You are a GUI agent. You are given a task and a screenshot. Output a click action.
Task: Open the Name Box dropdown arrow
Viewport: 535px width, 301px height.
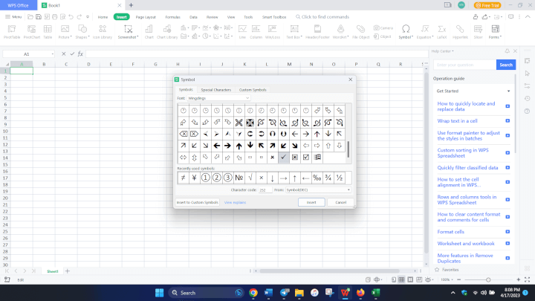[52, 54]
